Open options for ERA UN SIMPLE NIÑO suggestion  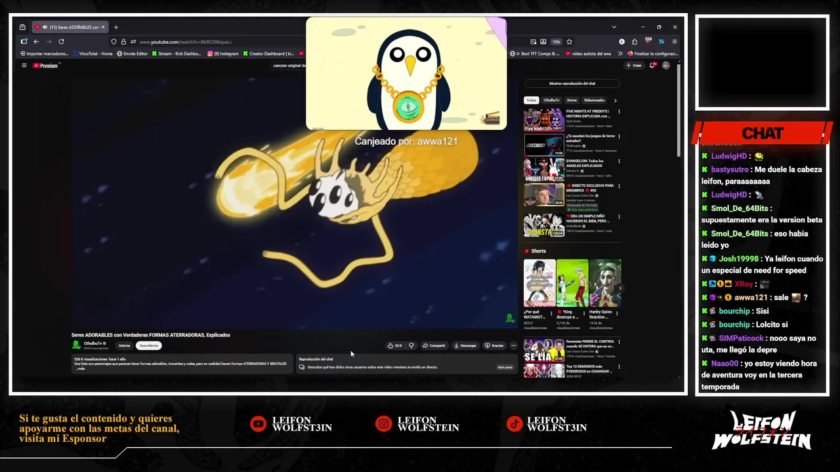click(619, 216)
